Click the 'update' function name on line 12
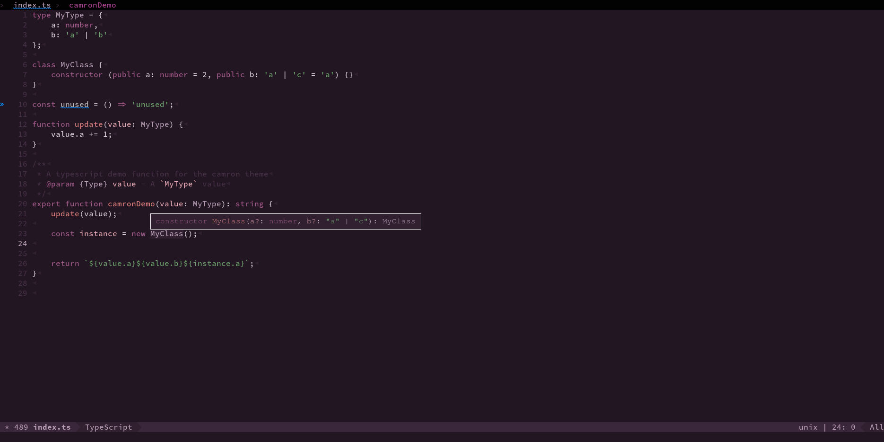 tap(88, 124)
